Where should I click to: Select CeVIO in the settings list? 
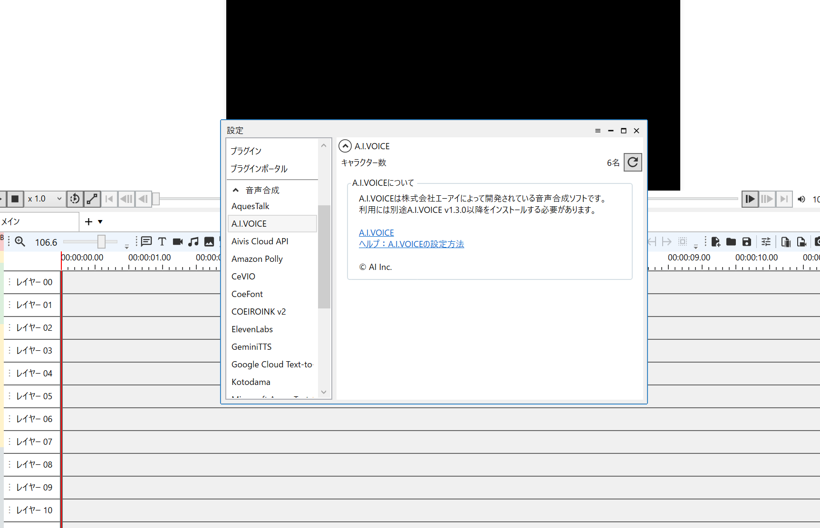[243, 277]
